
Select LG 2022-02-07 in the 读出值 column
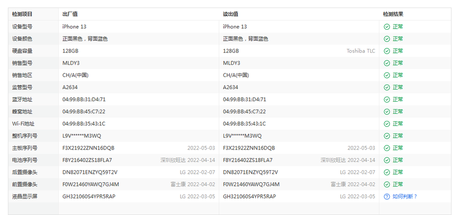358,172
